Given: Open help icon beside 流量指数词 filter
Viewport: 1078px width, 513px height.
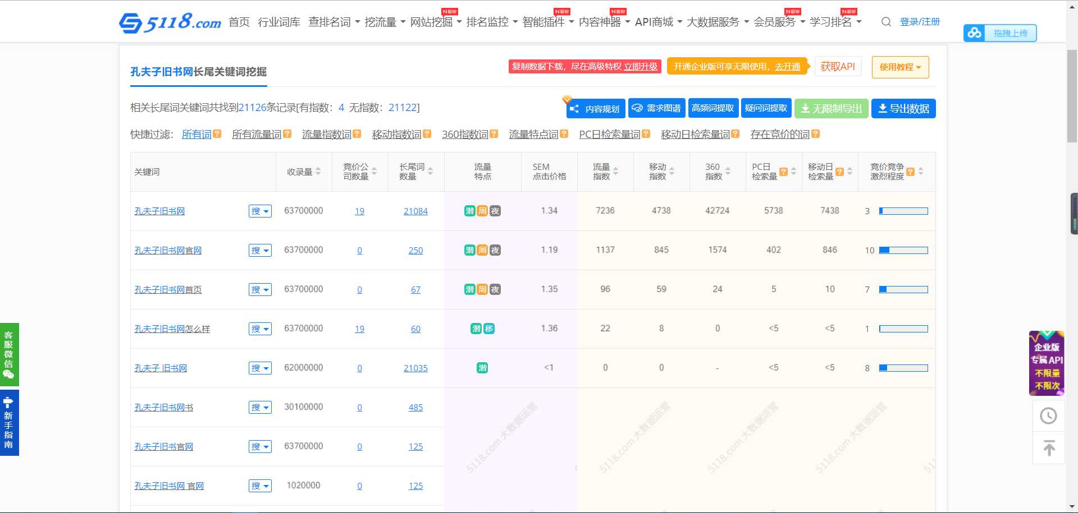Looking at the screenshot, I should (357, 134).
